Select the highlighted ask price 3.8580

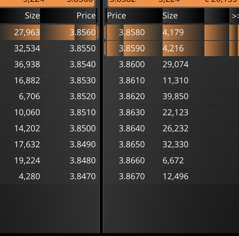[x=132, y=33]
